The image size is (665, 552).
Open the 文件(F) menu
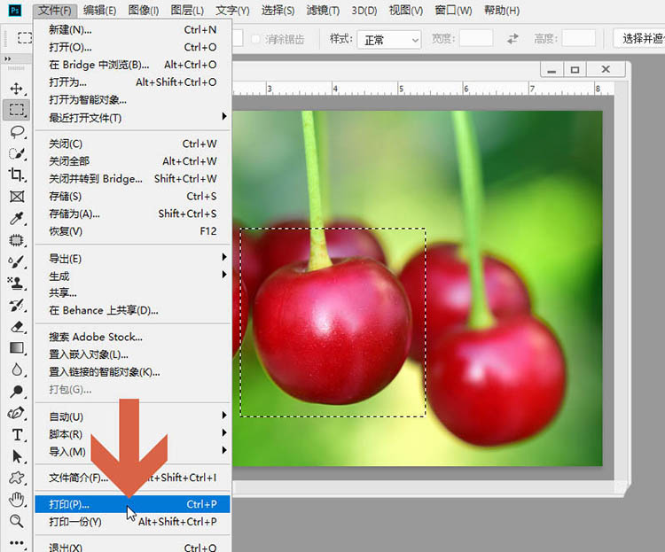point(55,10)
